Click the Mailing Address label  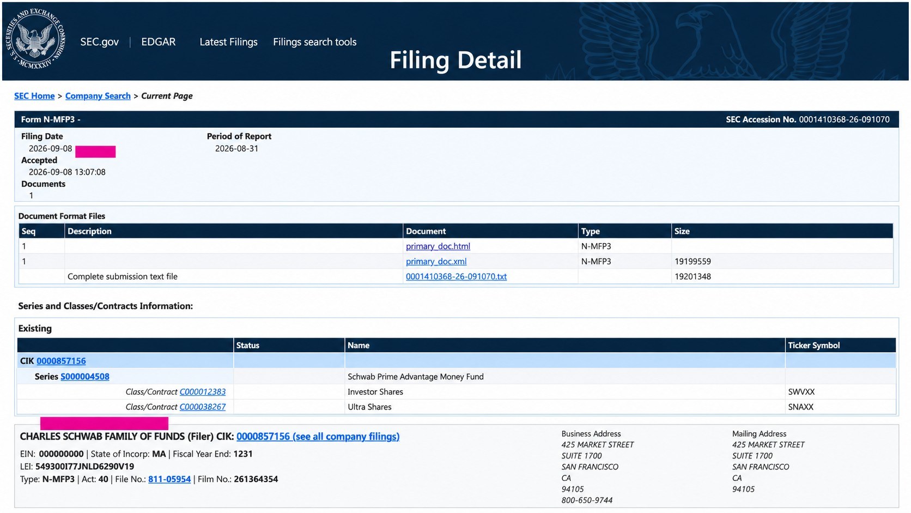[x=759, y=434]
